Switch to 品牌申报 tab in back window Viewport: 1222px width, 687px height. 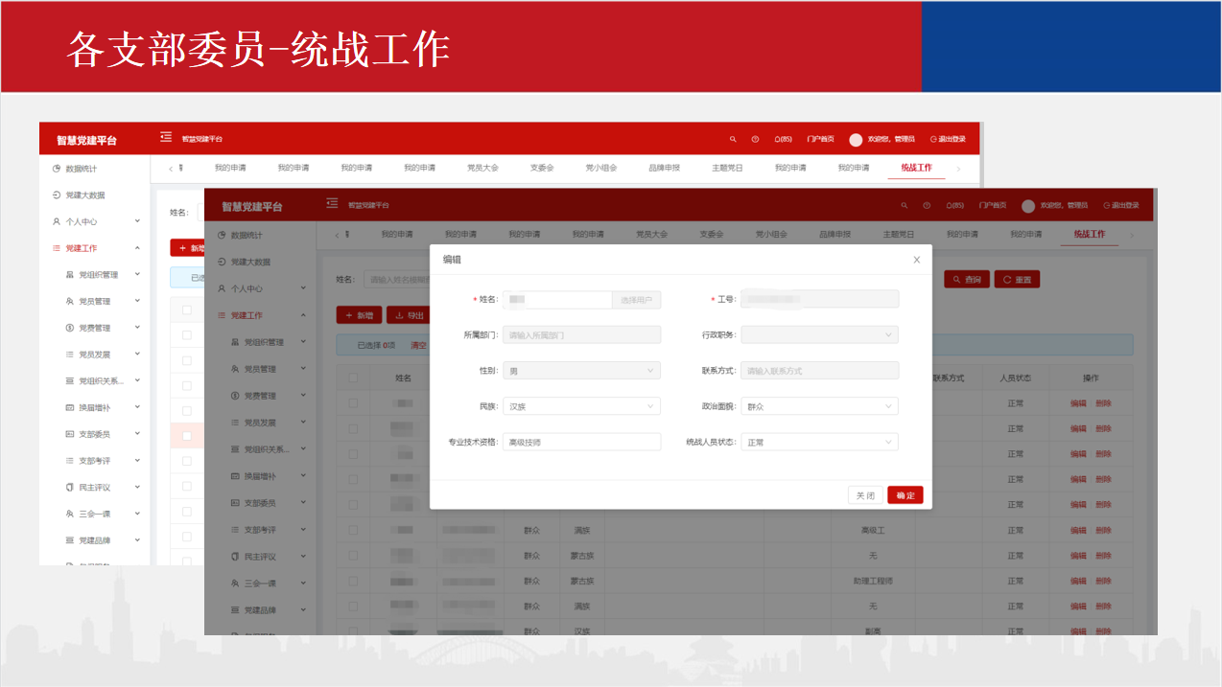pyautogui.click(x=664, y=168)
